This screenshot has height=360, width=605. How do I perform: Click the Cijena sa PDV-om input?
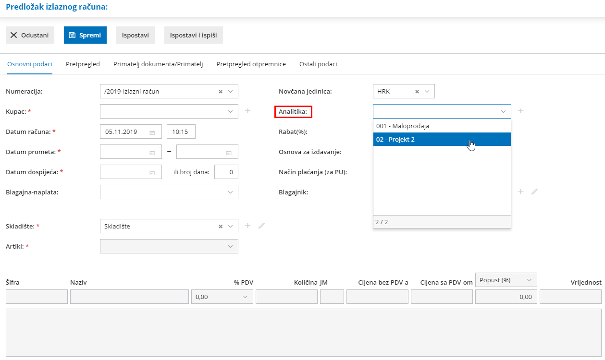[x=442, y=297]
